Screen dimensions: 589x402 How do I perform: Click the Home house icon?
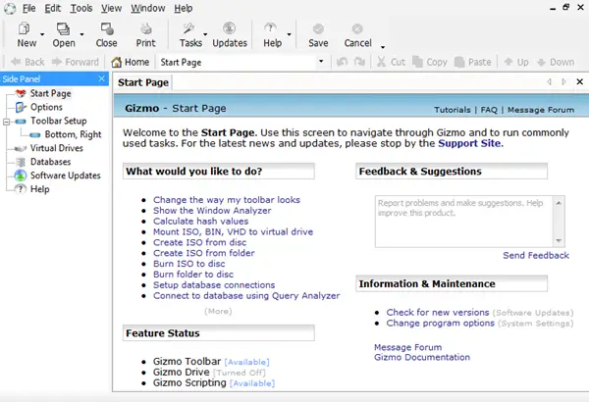(x=117, y=62)
